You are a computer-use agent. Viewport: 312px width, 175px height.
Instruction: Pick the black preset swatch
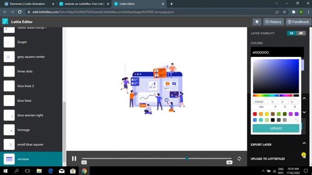[x=273, y=120]
